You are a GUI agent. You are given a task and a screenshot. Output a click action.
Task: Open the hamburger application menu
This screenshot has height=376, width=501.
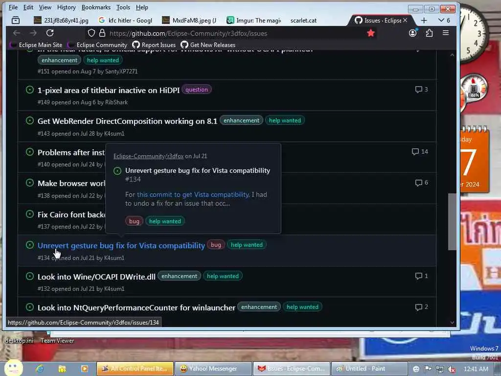(x=446, y=33)
